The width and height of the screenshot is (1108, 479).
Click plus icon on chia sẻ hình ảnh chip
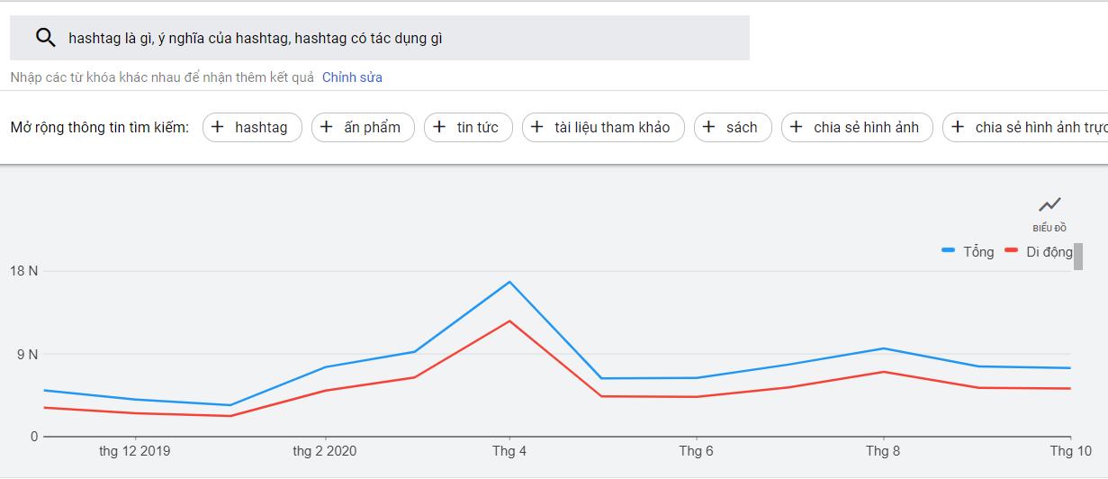pos(797,127)
